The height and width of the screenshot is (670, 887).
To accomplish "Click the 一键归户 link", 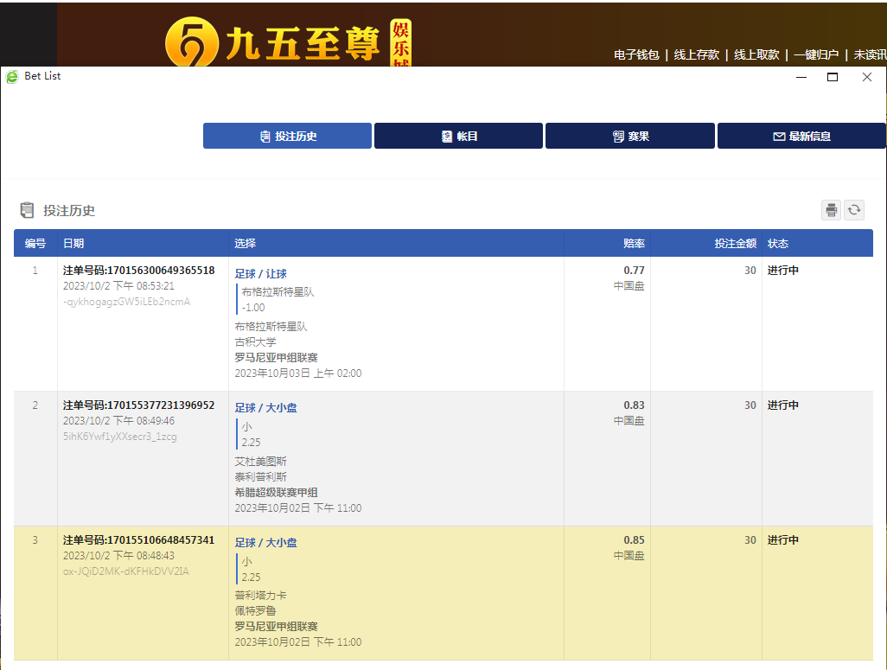I will click(816, 54).
